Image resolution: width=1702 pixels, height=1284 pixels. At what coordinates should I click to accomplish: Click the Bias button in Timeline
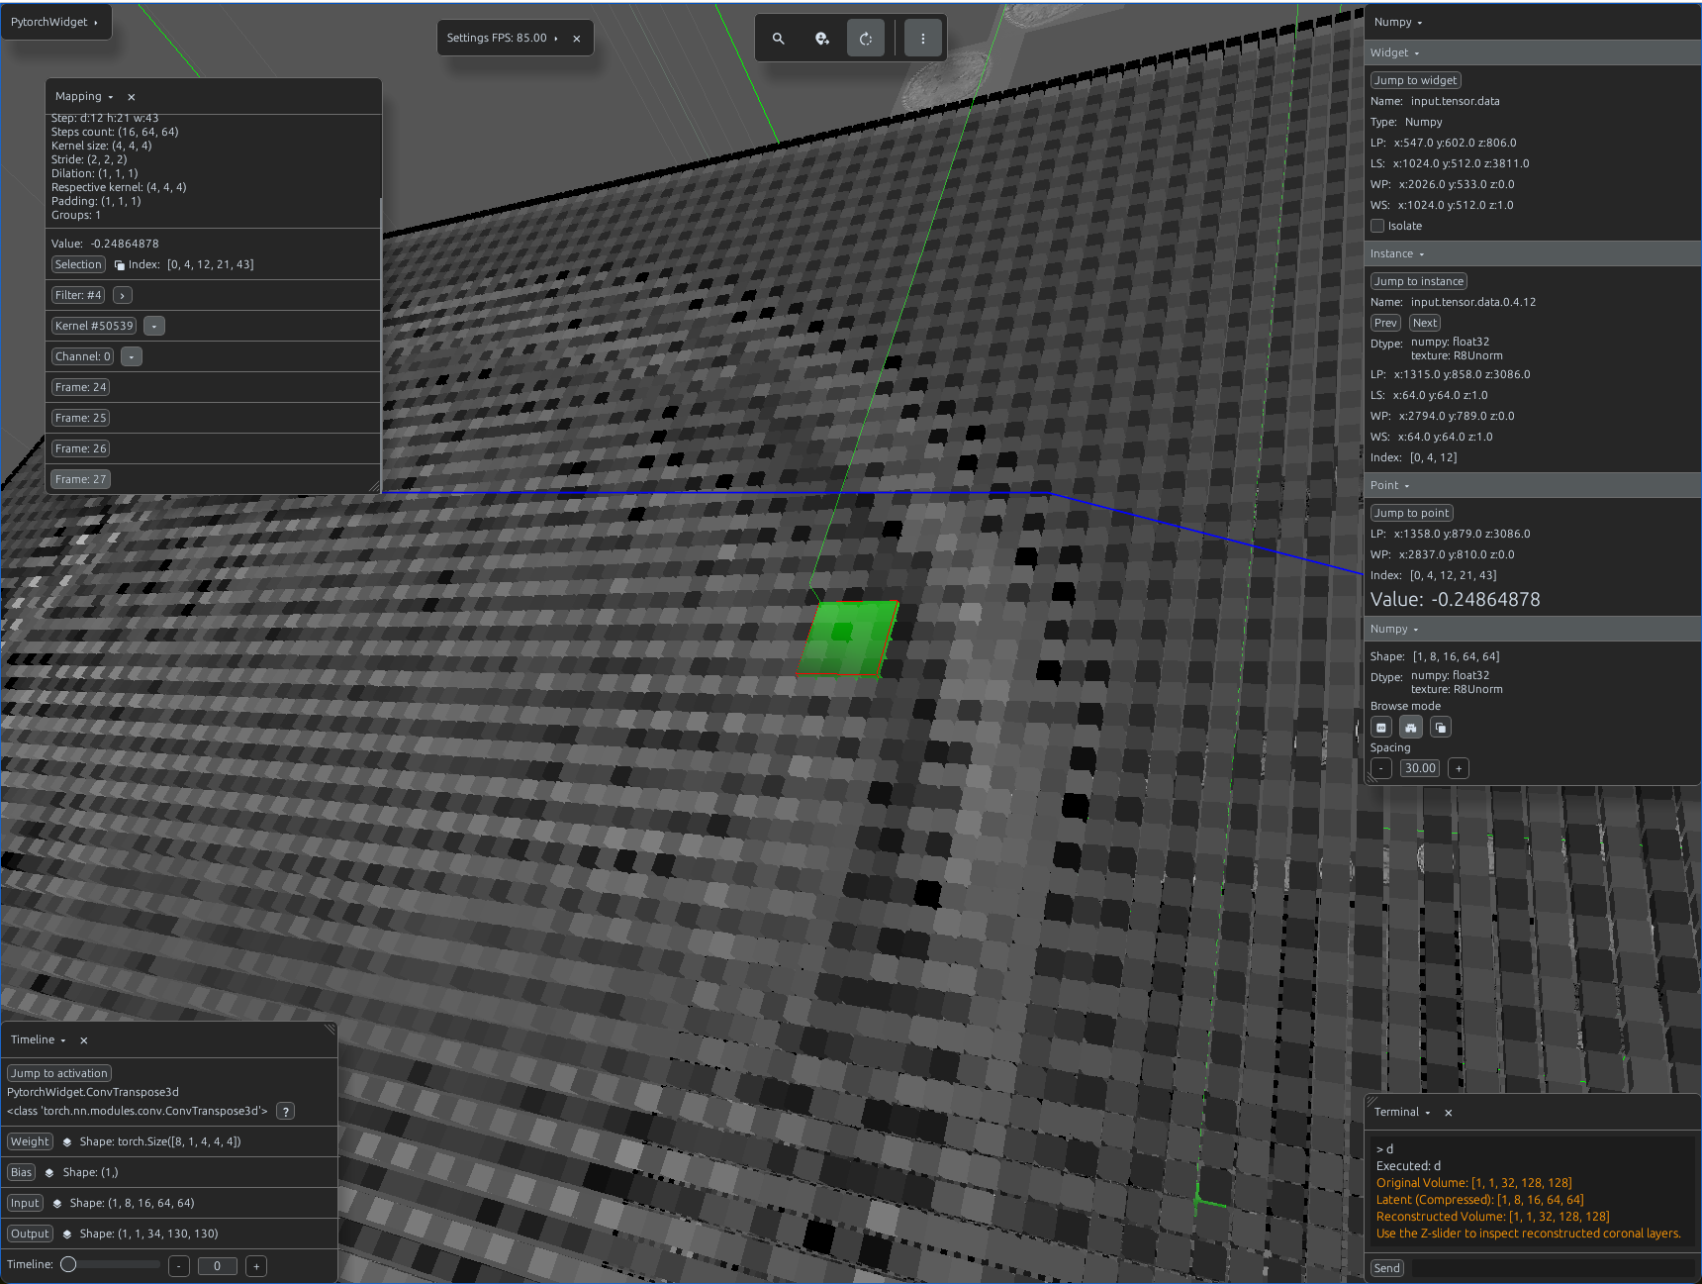click(21, 1173)
